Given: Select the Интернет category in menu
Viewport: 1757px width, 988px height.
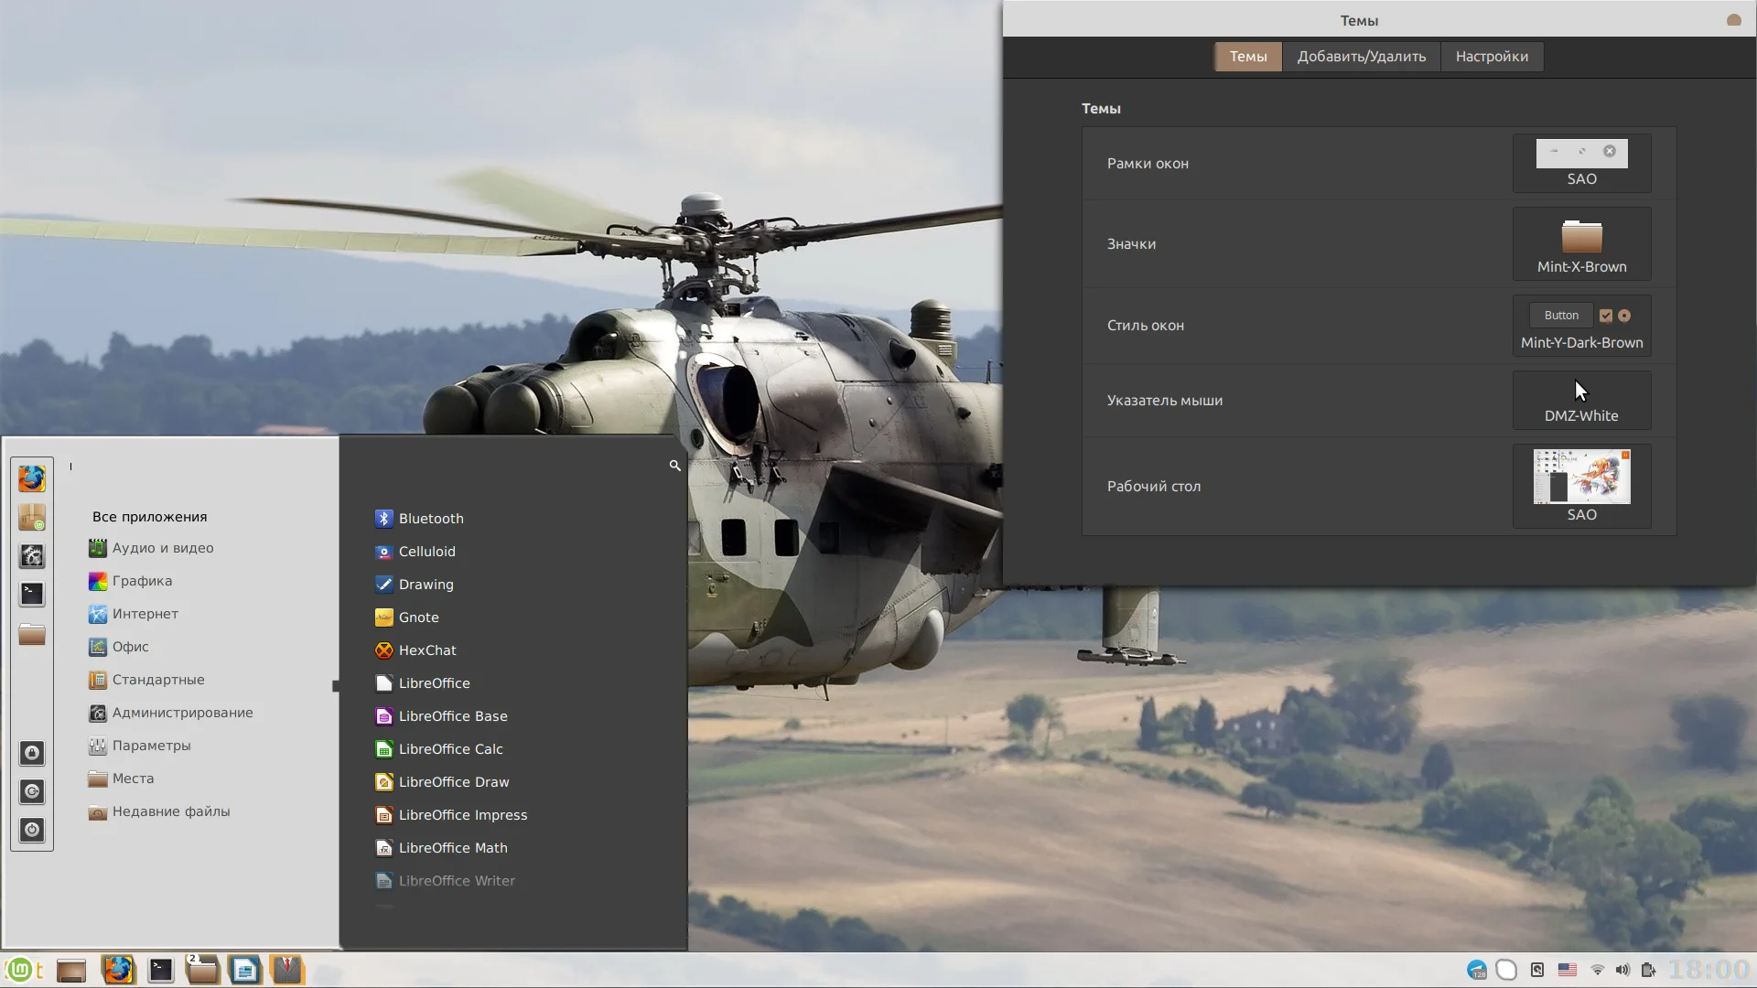Looking at the screenshot, I should click(145, 614).
